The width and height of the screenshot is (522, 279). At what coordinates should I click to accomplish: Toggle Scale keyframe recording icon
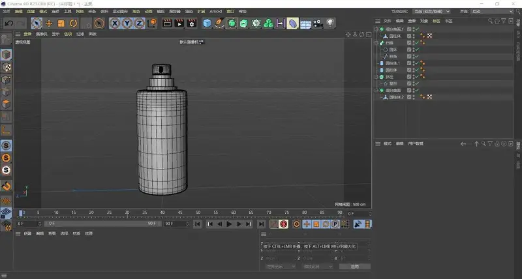pyautogui.click(x=316, y=224)
